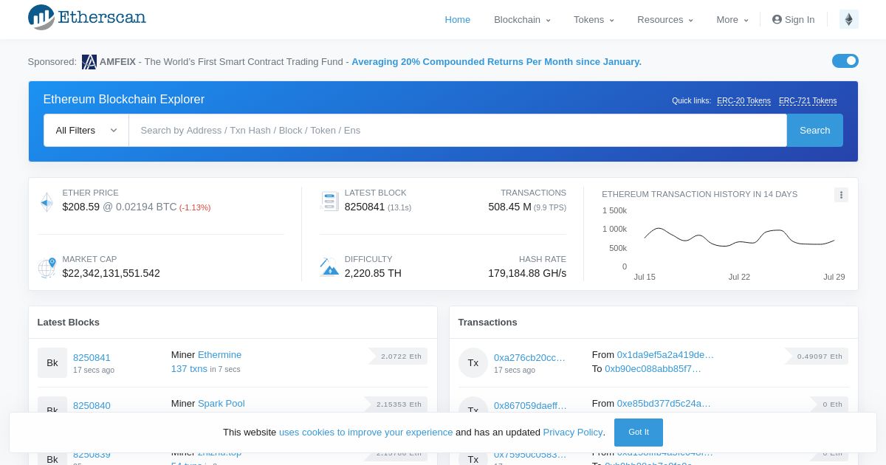Open the More menu
The height and width of the screenshot is (465, 886).
(732, 19)
